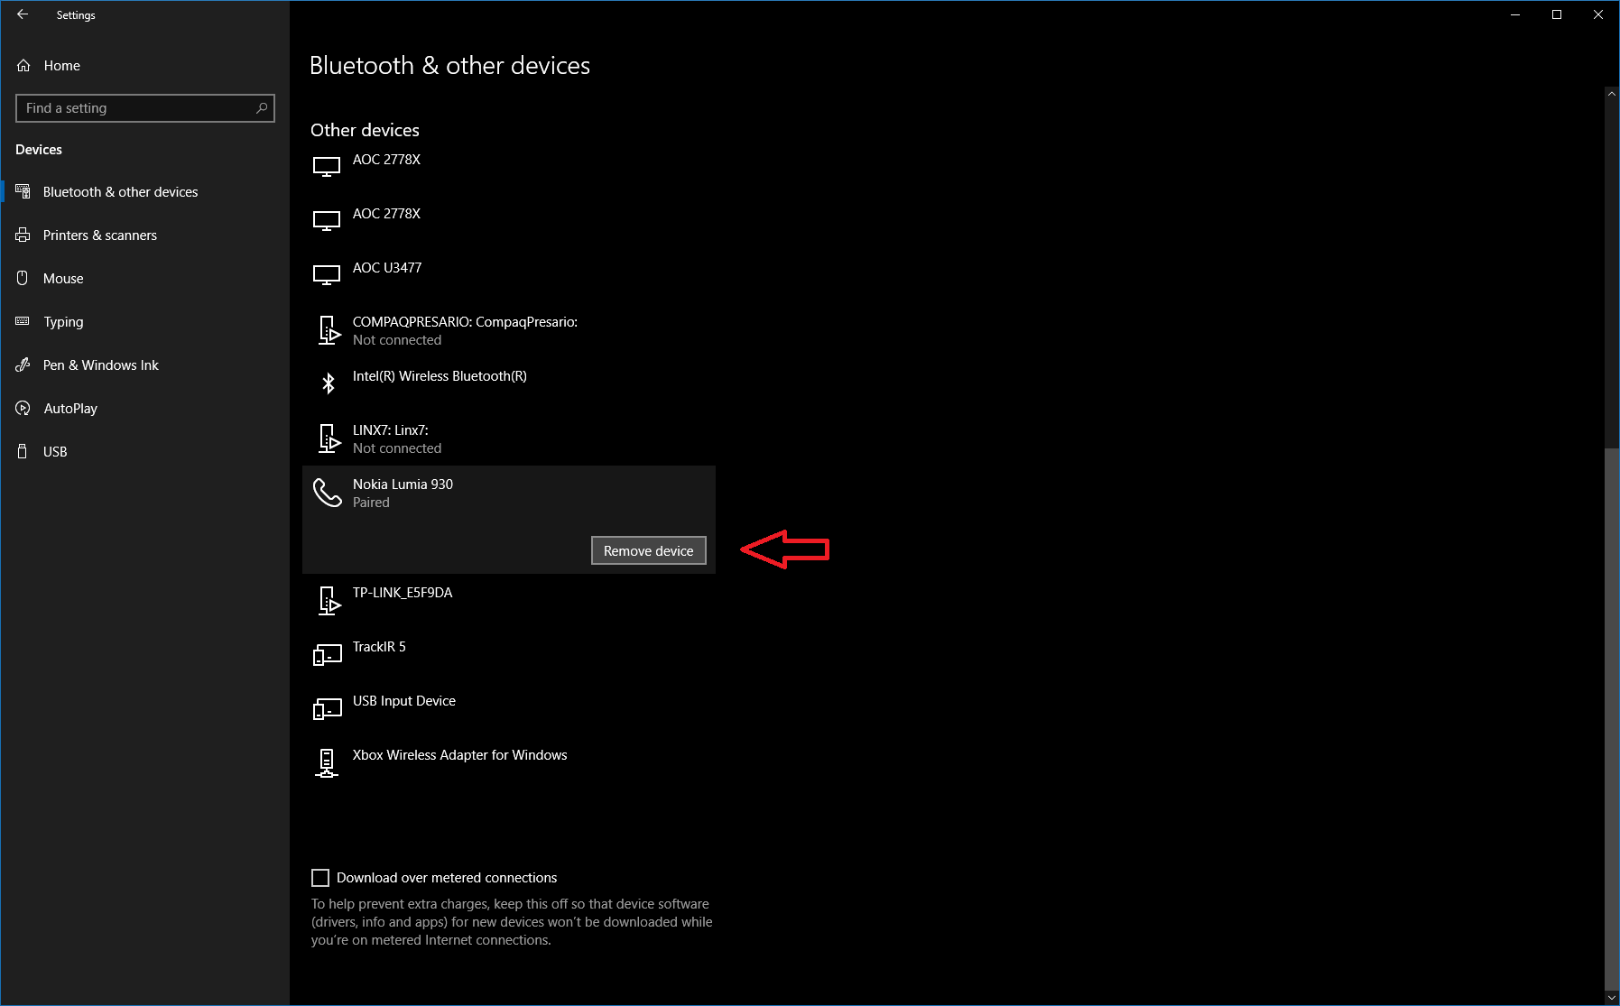Click the monitor icon beside AOC U3477
The image size is (1620, 1006).
click(x=327, y=275)
